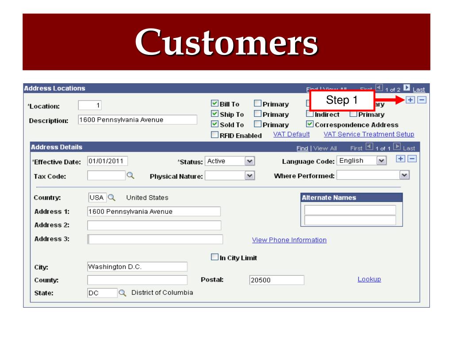
Task: Uncheck the Bill To checkbox
Action: tap(215, 103)
